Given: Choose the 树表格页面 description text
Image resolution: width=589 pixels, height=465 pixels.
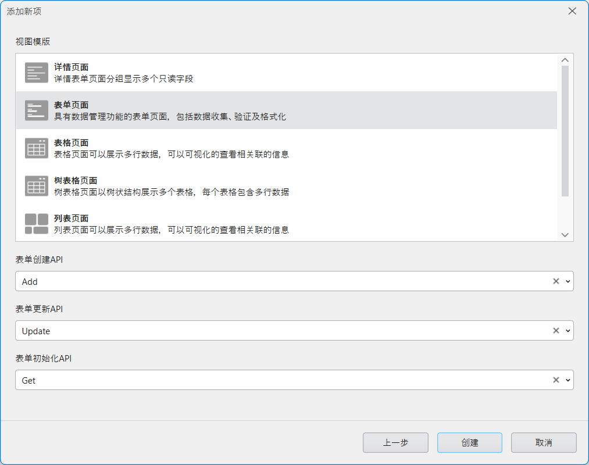Looking at the screenshot, I should click(x=172, y=192).
